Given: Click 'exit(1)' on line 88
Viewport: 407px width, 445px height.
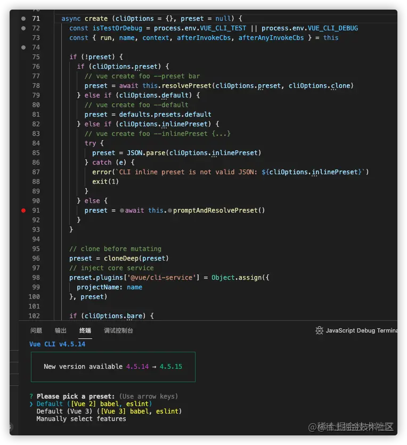Looking at the screenshot, I should pyautogui.click(x=105, y=182).
